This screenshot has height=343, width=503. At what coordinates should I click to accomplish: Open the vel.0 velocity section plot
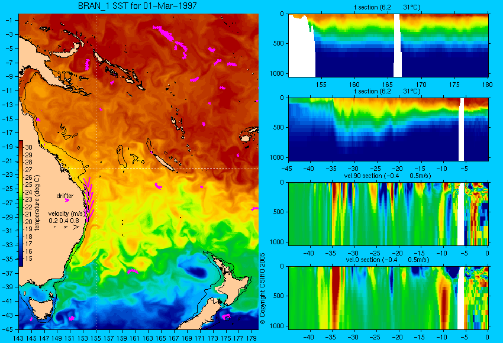click(388, 298)
